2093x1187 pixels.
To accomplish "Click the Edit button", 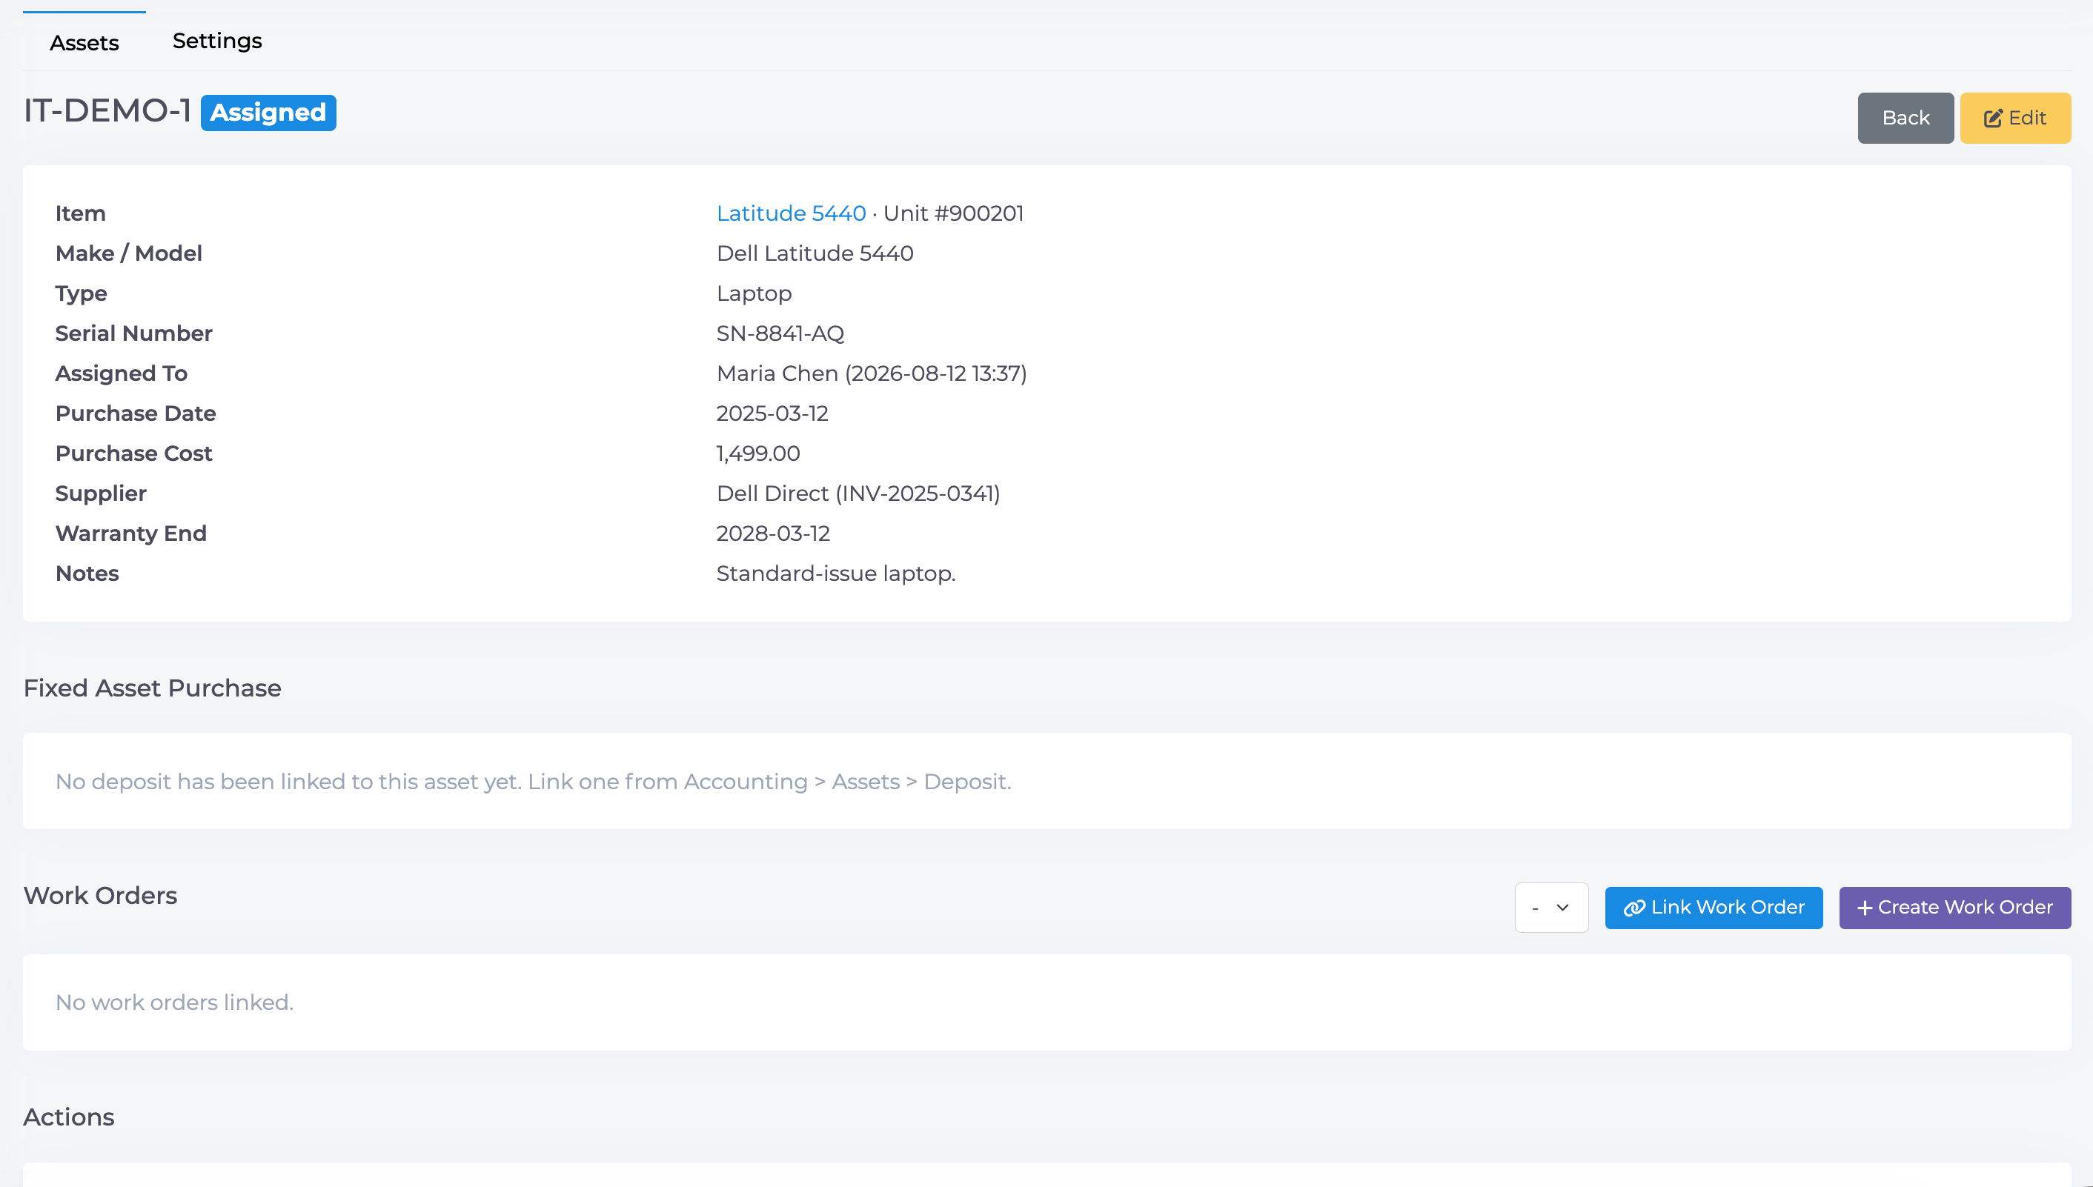I will tap(2014, 119).
